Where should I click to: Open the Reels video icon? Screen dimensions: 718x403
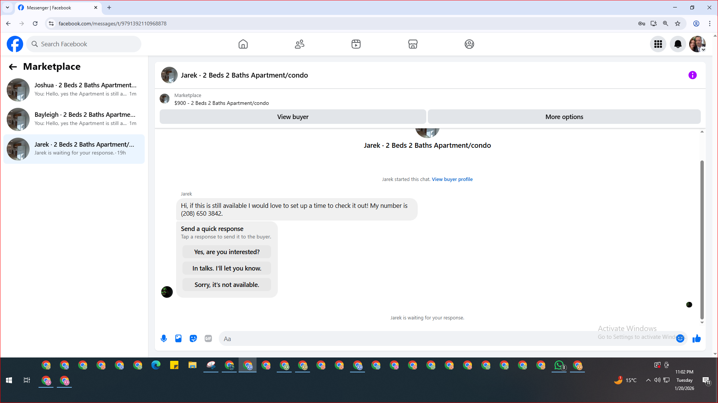[x=356, y=44]
